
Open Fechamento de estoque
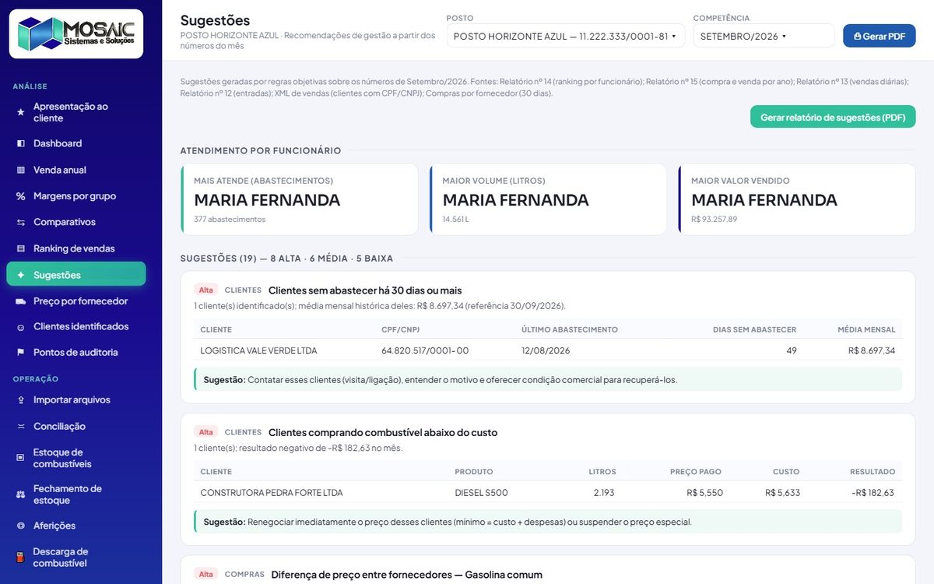click(76, 494)
